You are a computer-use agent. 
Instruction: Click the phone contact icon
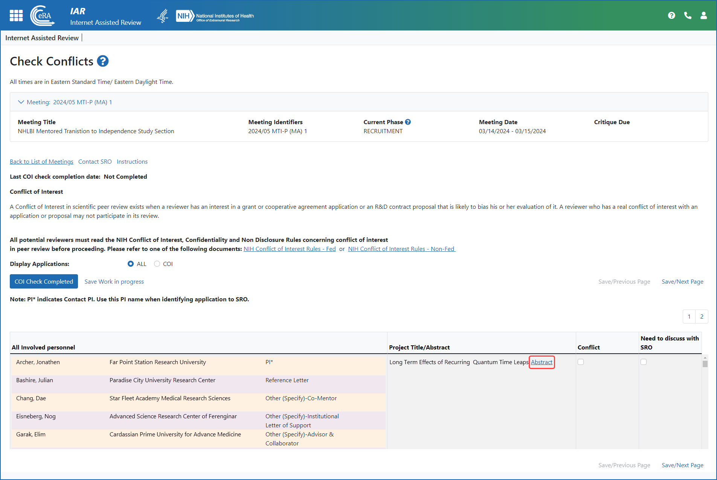coord(688,15)
